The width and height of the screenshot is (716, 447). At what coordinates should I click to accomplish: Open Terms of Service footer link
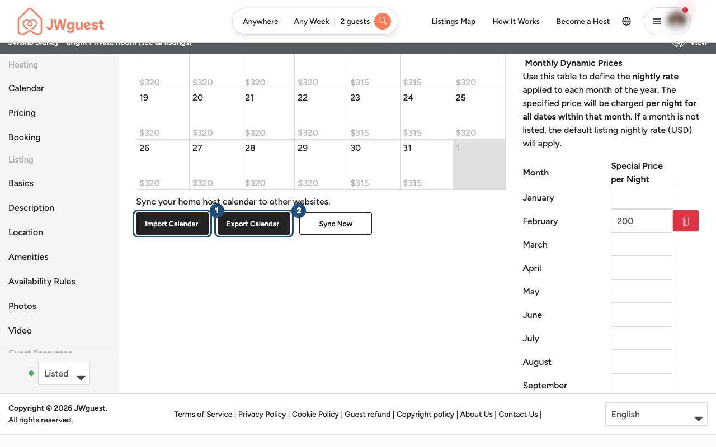coord(203,415)
